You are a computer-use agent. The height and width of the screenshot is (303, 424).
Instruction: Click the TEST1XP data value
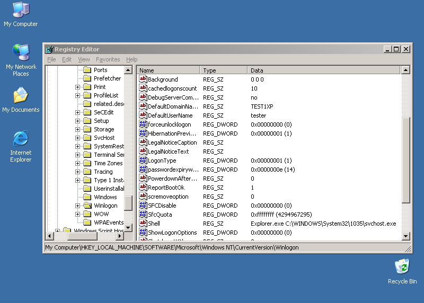tap(262, 106)
